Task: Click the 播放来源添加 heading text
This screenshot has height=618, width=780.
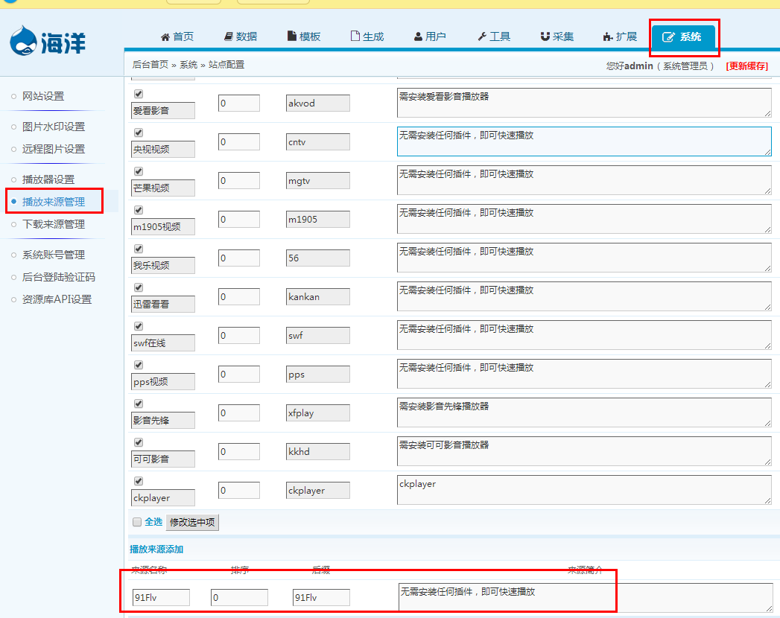Action: point(156,549)
